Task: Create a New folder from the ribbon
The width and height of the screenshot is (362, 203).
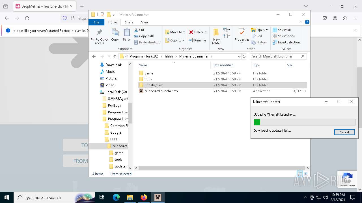Action: point(216,36)
